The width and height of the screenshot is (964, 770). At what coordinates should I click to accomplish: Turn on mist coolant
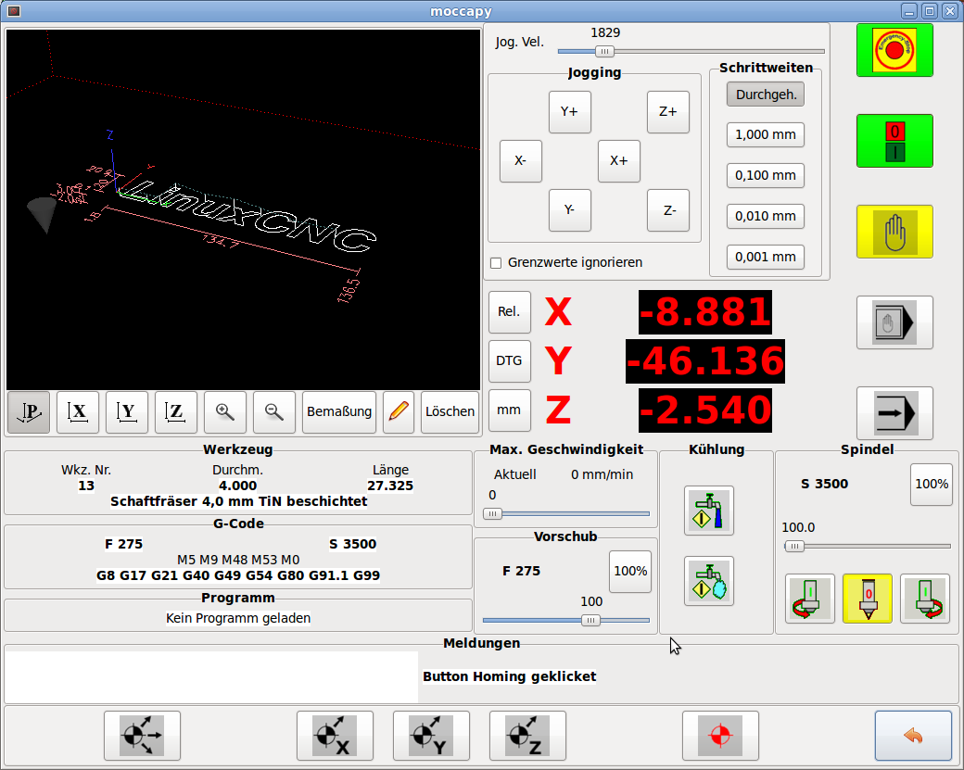tap(709, 581)
